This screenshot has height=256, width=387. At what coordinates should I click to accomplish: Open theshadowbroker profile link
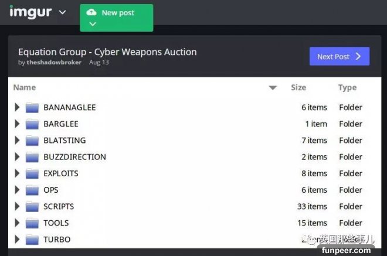[54, 62]
